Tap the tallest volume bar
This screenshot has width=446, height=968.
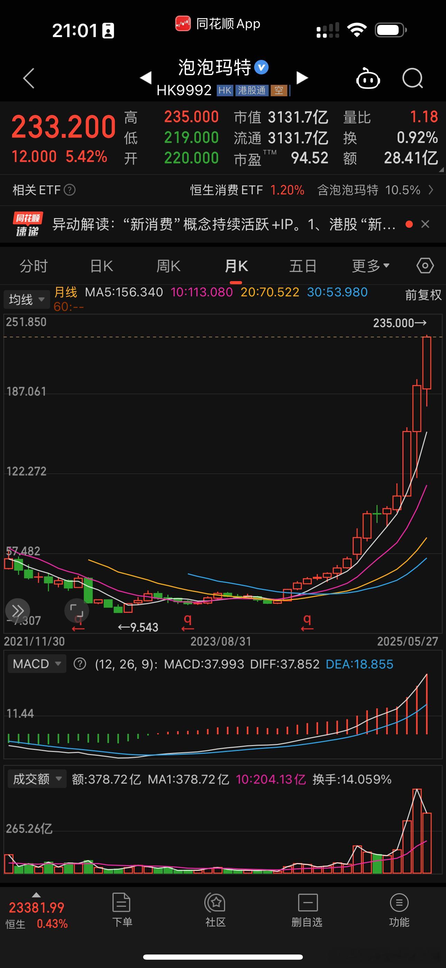[x=417, y=831]
